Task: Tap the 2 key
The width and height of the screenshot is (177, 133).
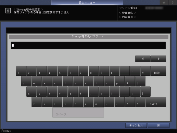Action: [31, 71]
